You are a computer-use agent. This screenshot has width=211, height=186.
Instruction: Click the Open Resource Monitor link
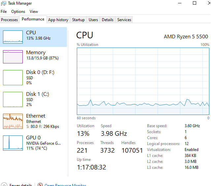[65, 185]
